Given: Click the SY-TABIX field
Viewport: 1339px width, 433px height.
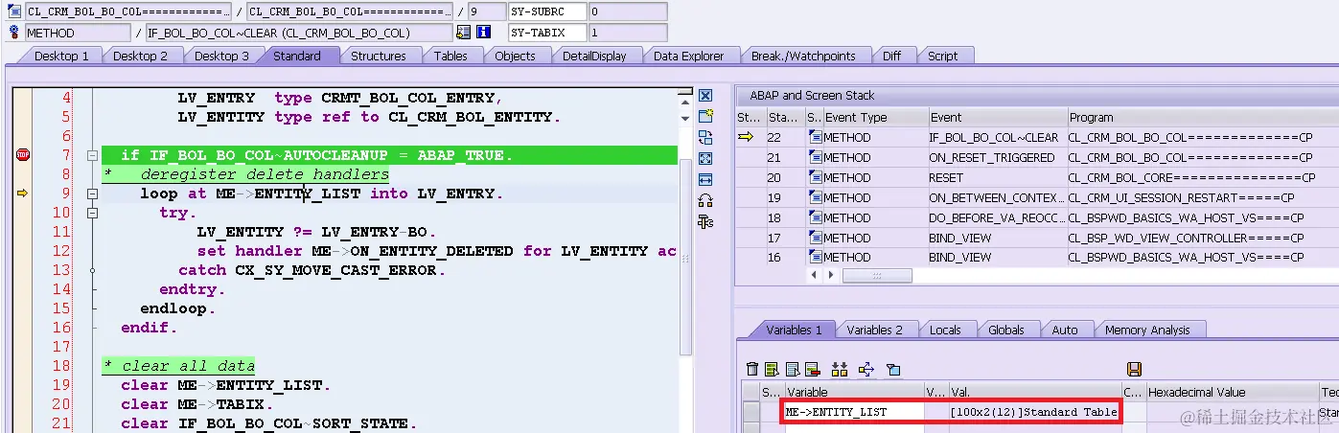Looking at the screenshot, I should (x=546, y=33).
